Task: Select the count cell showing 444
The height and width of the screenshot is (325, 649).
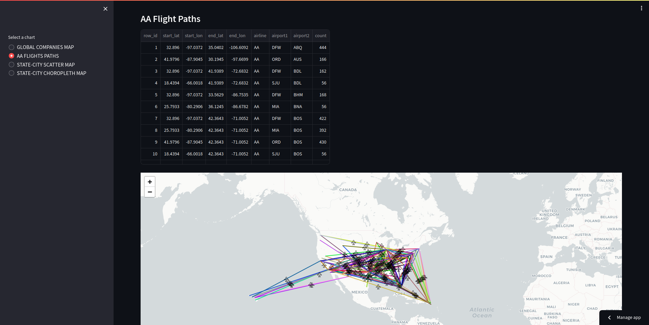Action: 321,48
